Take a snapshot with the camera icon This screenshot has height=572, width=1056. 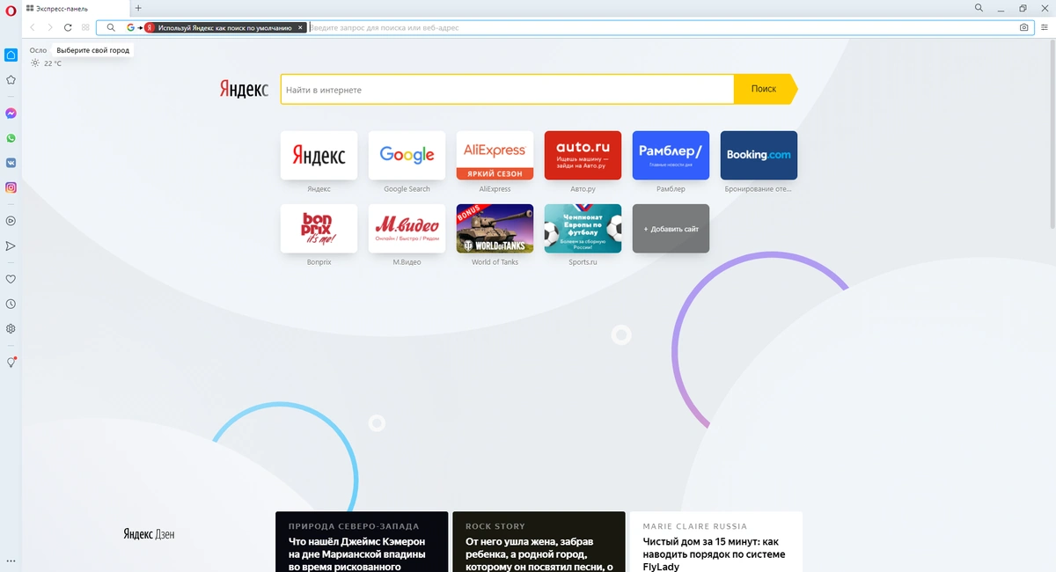(1023, 27)
